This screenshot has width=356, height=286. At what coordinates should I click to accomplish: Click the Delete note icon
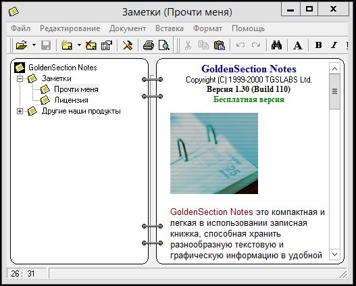[91, 45]
